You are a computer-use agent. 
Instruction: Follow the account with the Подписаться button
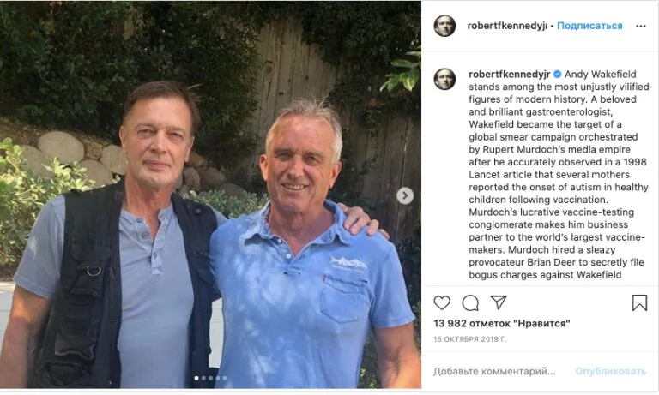click(x=589, y=26)
